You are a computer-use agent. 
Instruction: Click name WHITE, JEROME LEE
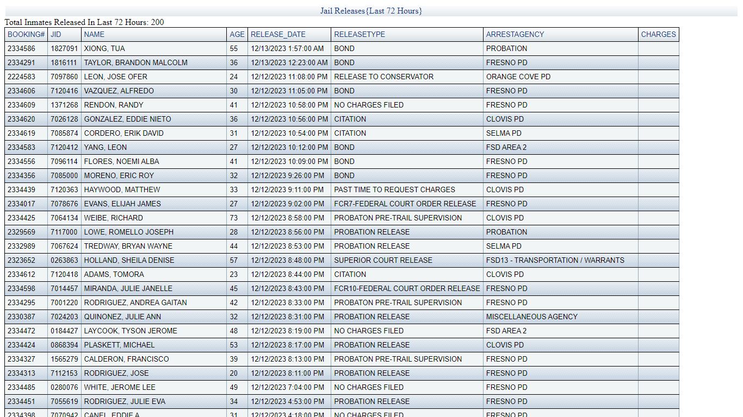coord(119,387)
